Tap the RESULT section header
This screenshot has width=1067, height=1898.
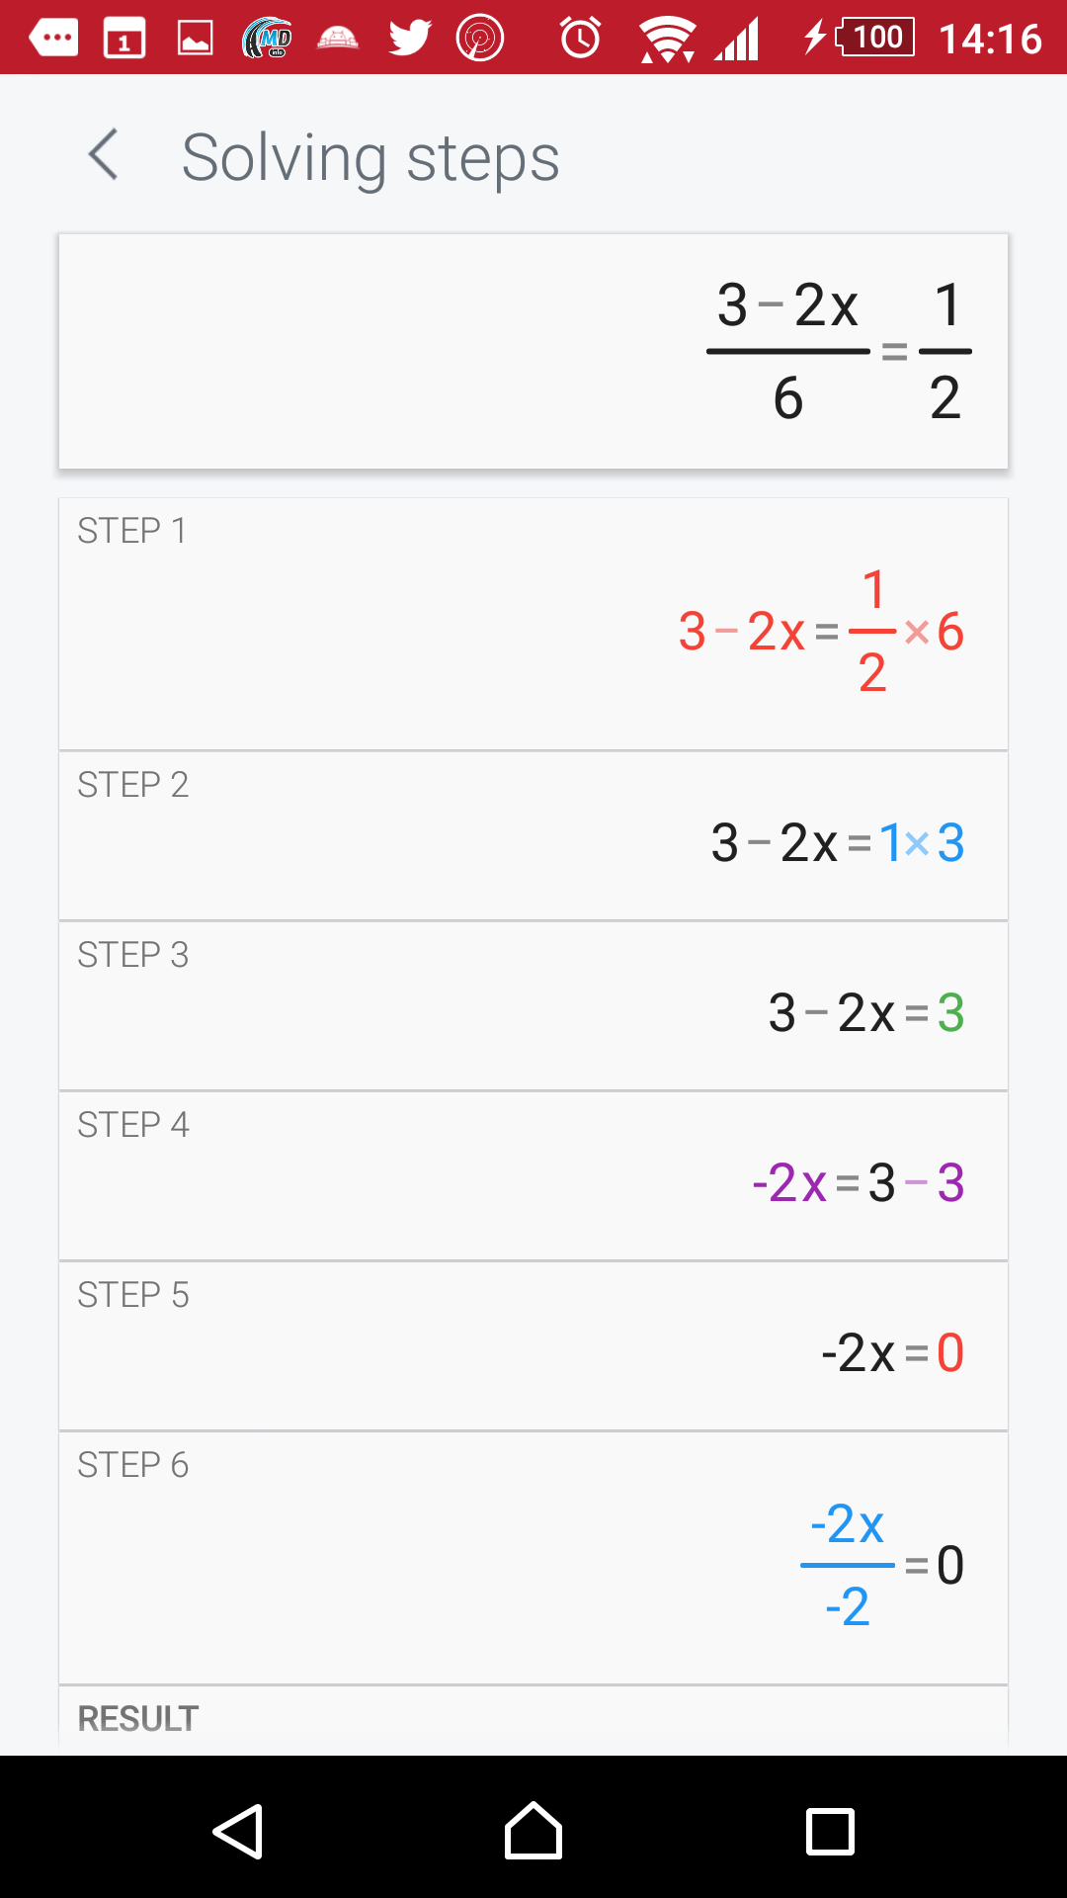(138, 1719)
